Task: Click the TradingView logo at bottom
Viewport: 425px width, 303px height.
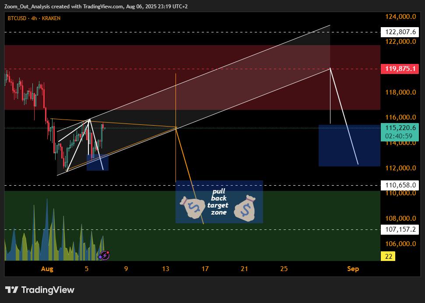Action: [39, 290]
